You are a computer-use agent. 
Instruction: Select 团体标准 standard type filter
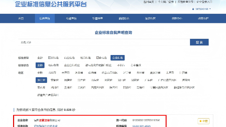click(x=101, y=58)
